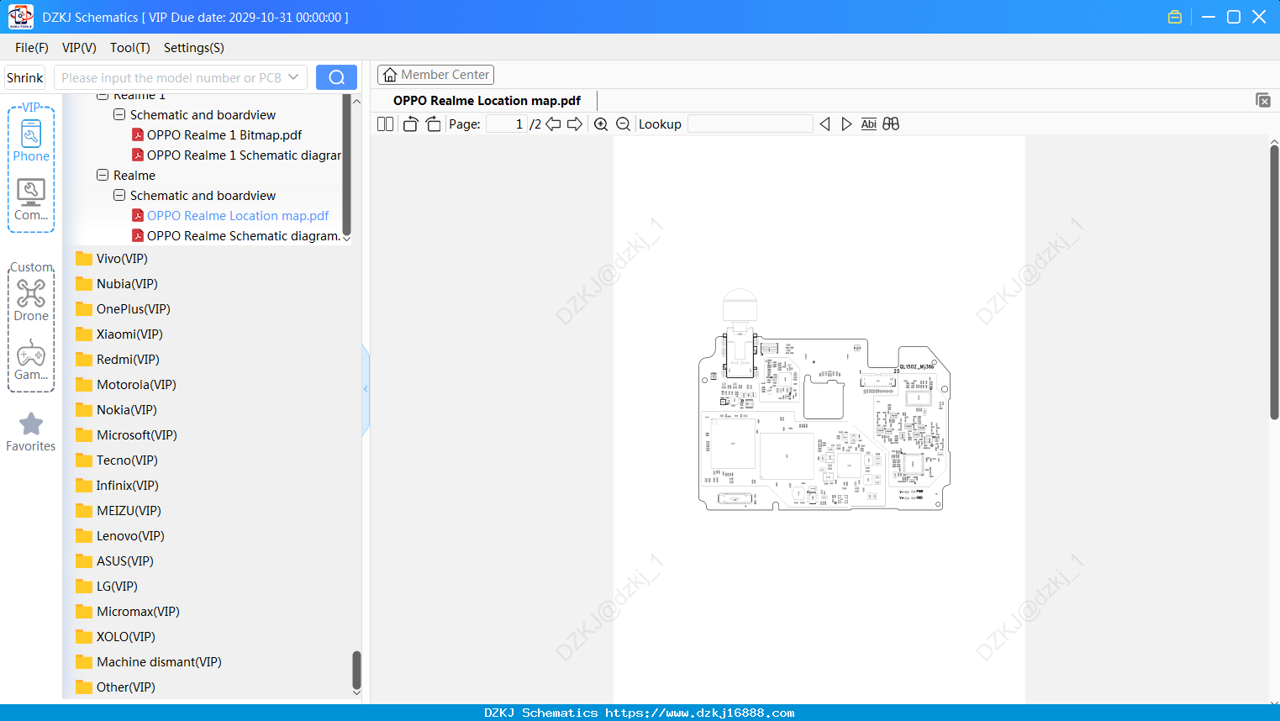This screenshot has width=1280, height=721.
Task: Find previous lookup result triangle
Action: pyautogui.click(x=824, y=124)
